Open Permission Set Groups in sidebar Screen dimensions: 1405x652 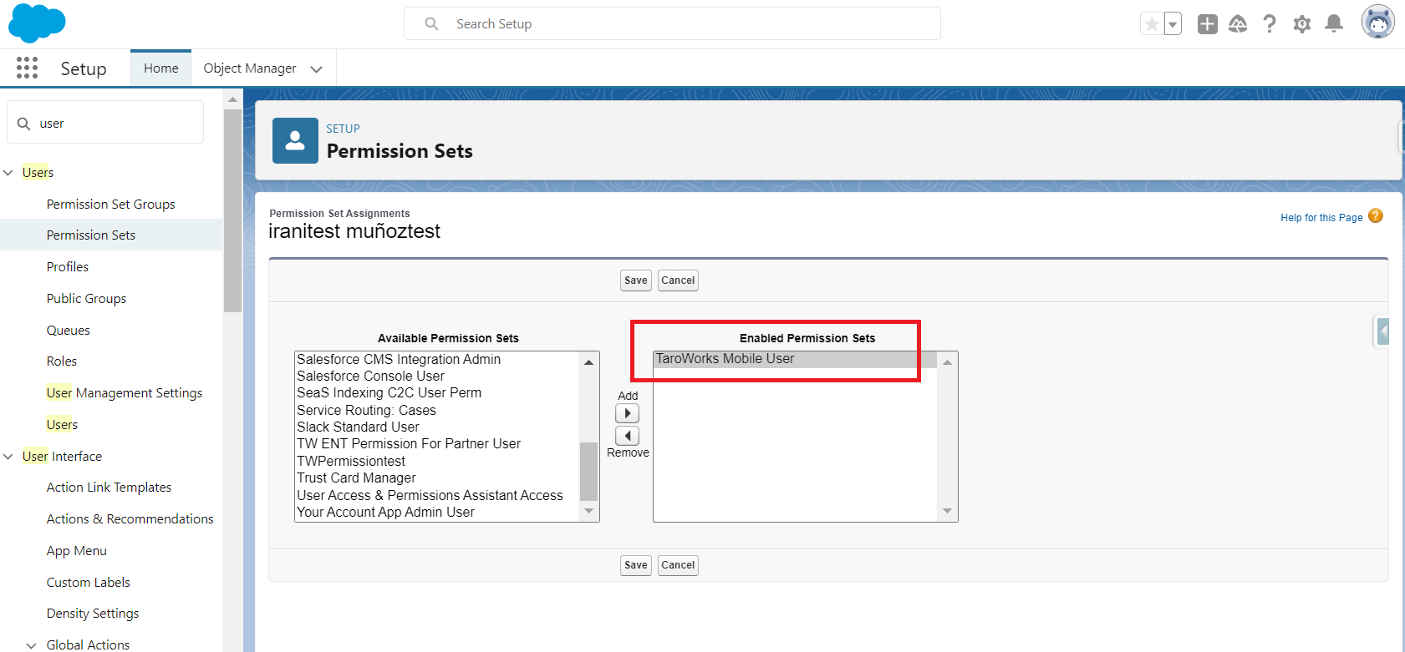click(x=111, y=205)
